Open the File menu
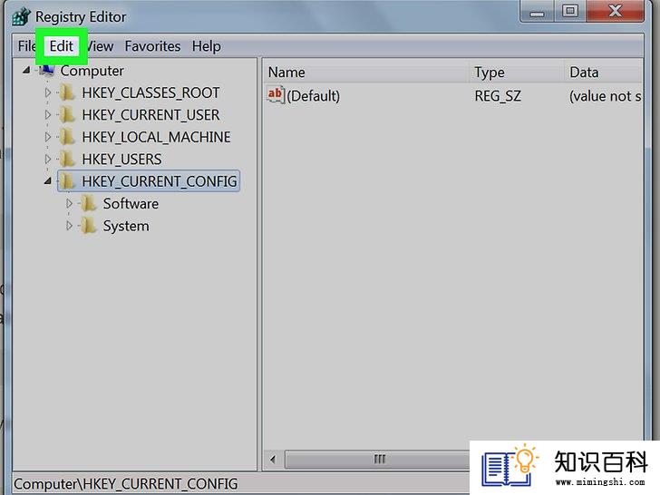 26,46
